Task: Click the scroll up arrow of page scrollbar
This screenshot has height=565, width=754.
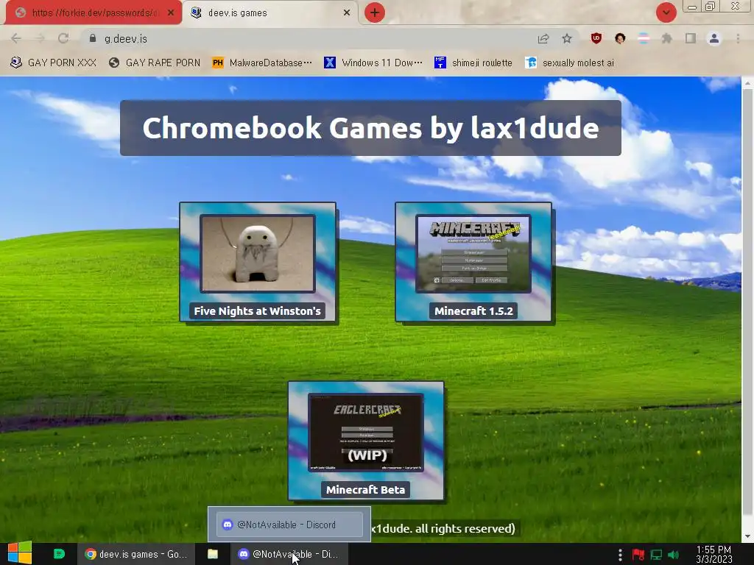Action: 748,83
